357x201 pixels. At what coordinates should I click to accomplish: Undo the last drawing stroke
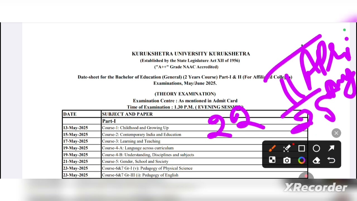331,160
